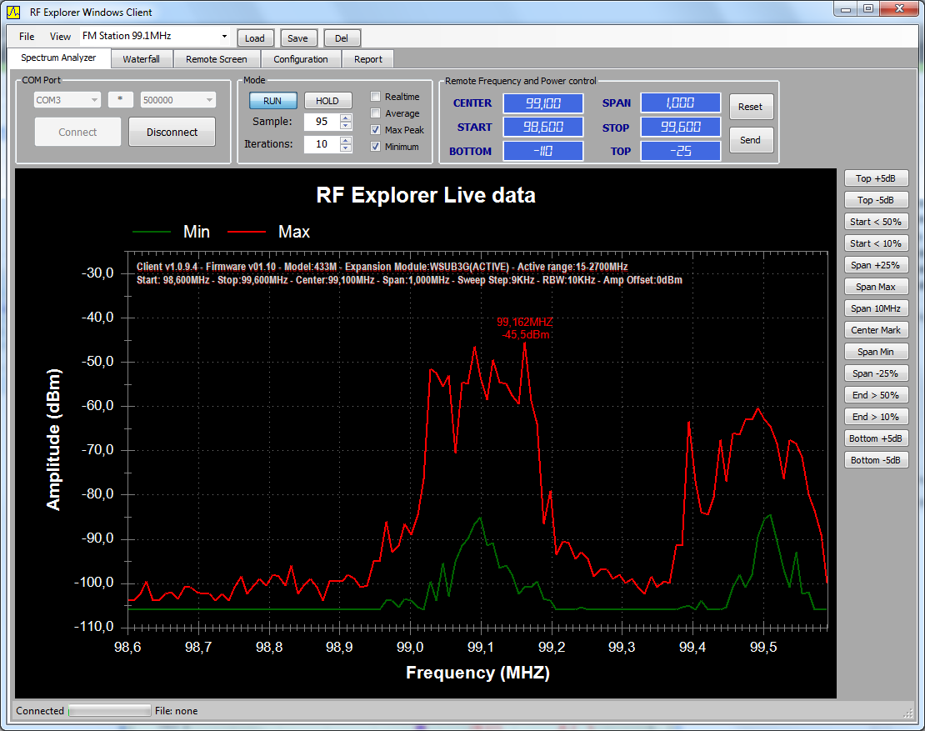Image resolution: width=925 pixels, height=731 pixels.
Task: Click the Bottom -5dB button
Action: [876, 460]
